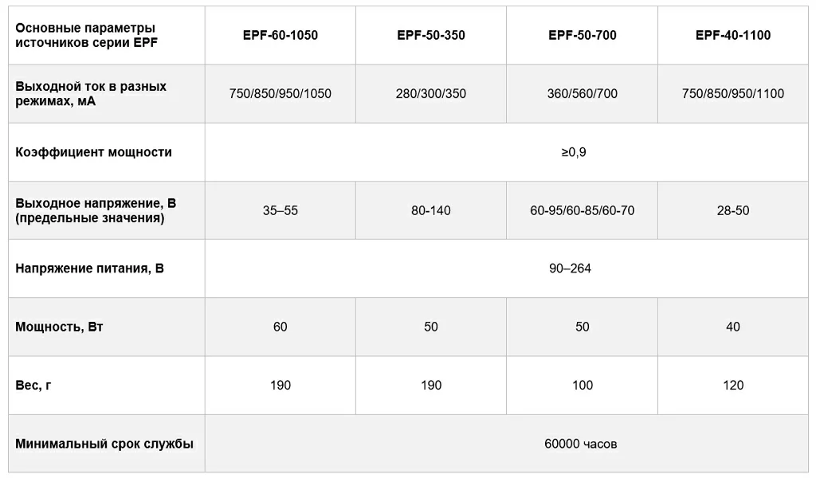Select the 750/850/950/1050 output current cell
Image resolution: width=816 pixels, height=478 pixels.
point(280,94)
